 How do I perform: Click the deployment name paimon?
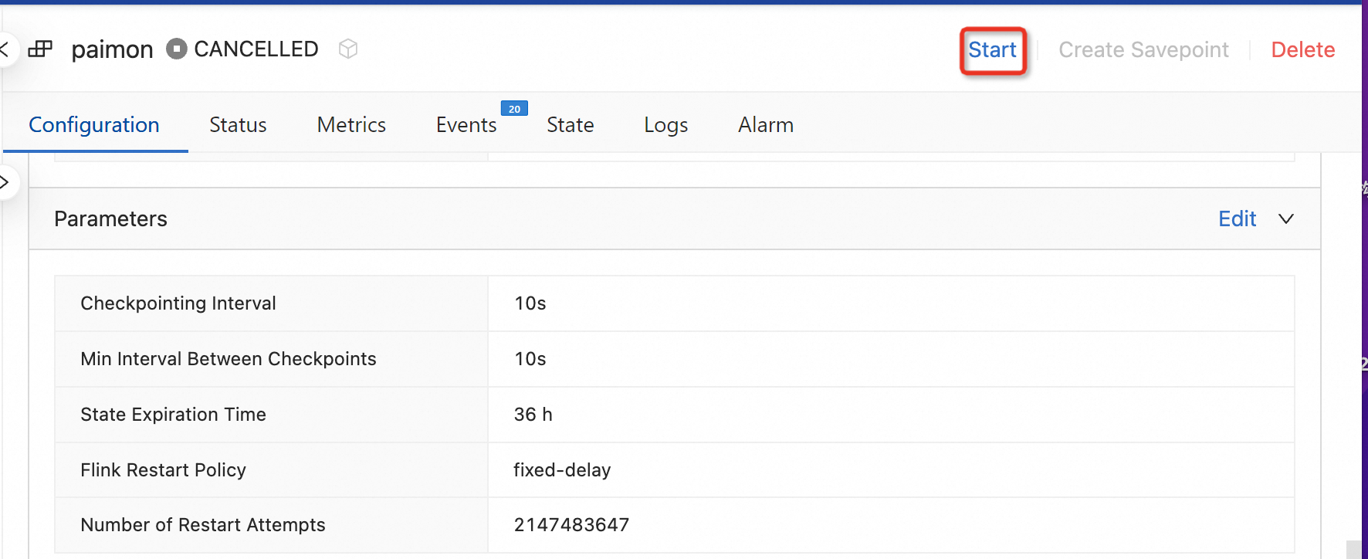click(x=112, y=49)
